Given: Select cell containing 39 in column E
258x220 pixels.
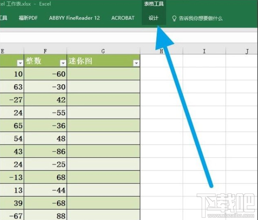Looking at the screenshot, I should (x=12, y=203).
